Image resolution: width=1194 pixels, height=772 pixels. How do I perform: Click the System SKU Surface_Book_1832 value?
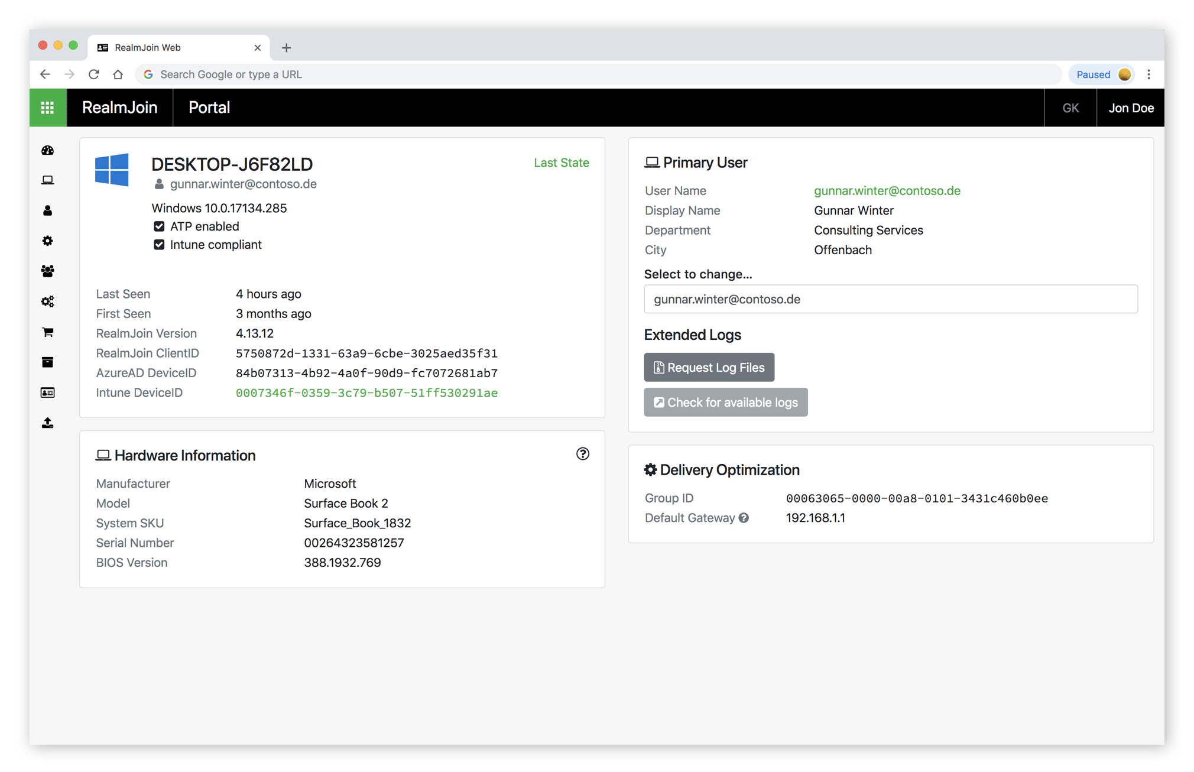(358, 523)
